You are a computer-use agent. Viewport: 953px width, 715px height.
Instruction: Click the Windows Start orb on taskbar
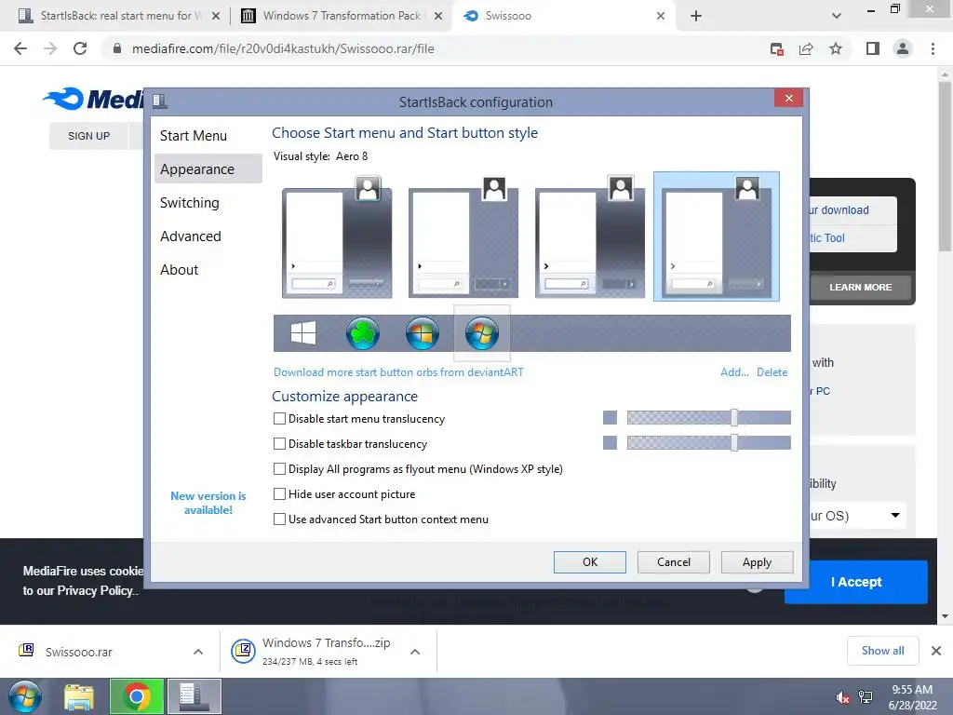tap(25, 696)
